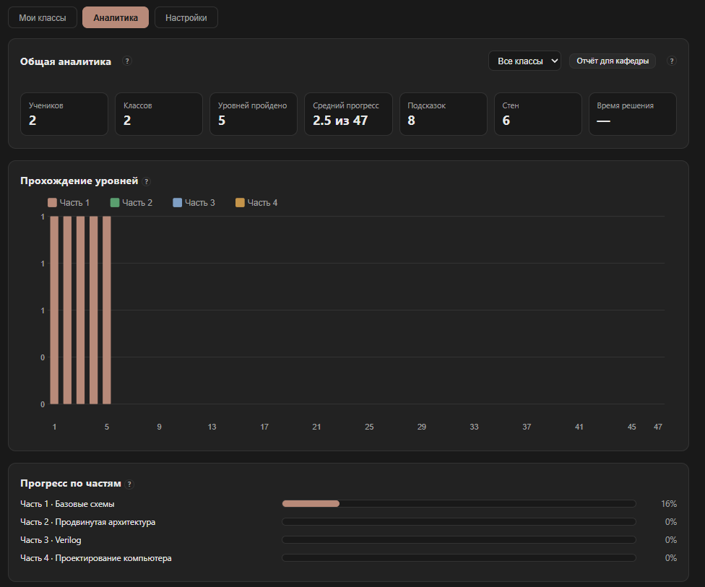The image size is (705, 587).
Task: Click the chart bar above level 5
Action: (x=107, y=310)
